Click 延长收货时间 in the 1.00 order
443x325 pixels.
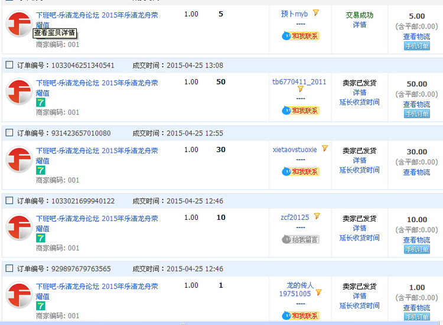point(360,305)
